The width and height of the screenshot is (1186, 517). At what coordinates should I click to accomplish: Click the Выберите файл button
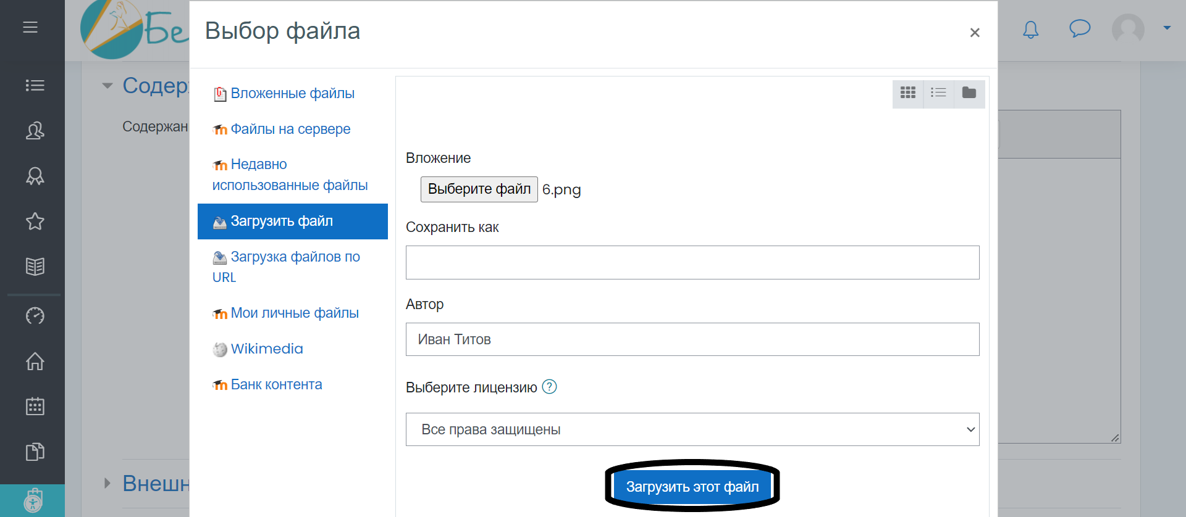[479, 189]
